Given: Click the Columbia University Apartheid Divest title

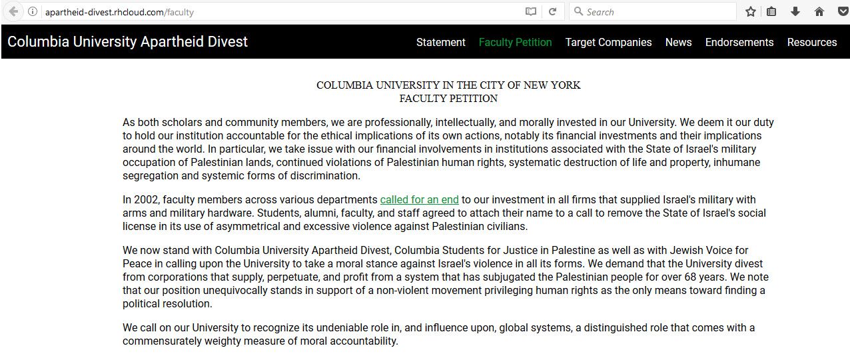Looking at the screenshot, I should [127, 42].
